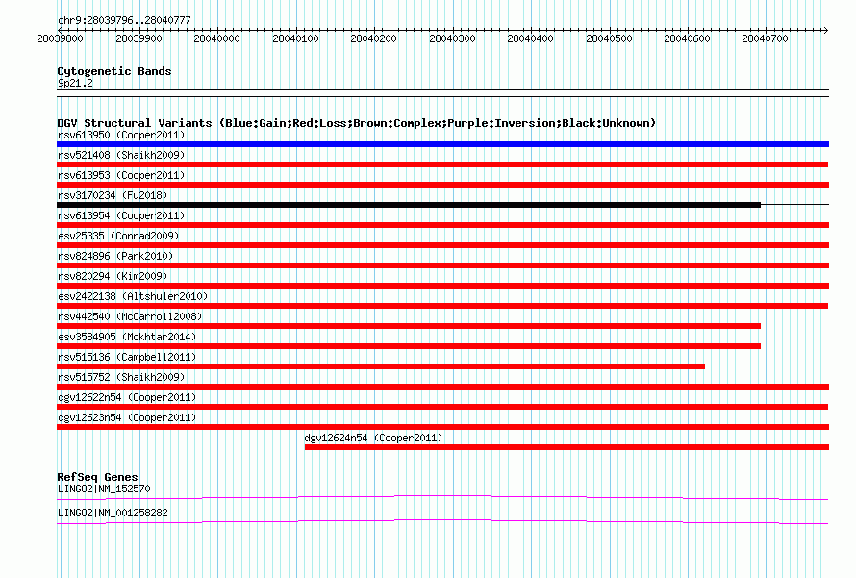Click ruler position 28040400

tap(530, 38)
